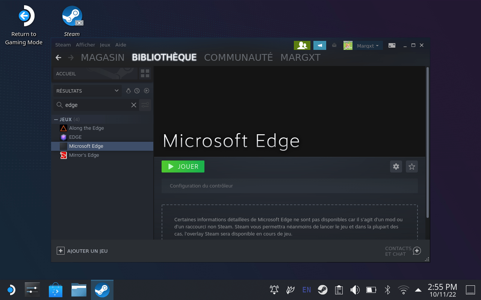The width and height of the screenshot is (481, 300).
Task: Open the KDE application launcher
Action: coord(11,290)
